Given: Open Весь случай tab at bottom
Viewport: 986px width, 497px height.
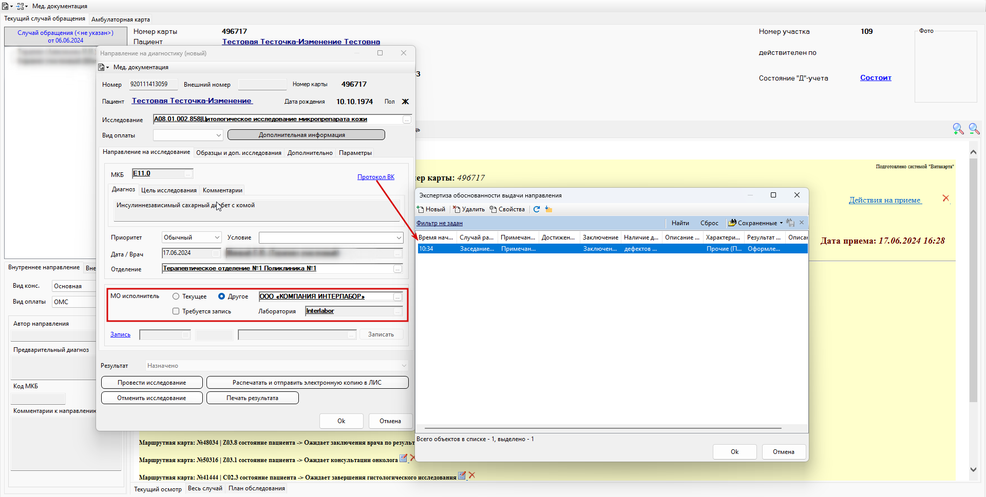Looking at the screenshot, I should tap(205, 488).
